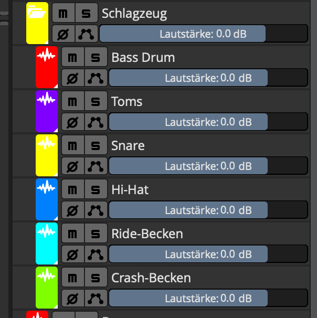Click Ride-Becken Lautstärke volume slider
The image size is (317, 318).
pyautogui.click(x=208, y=255)
